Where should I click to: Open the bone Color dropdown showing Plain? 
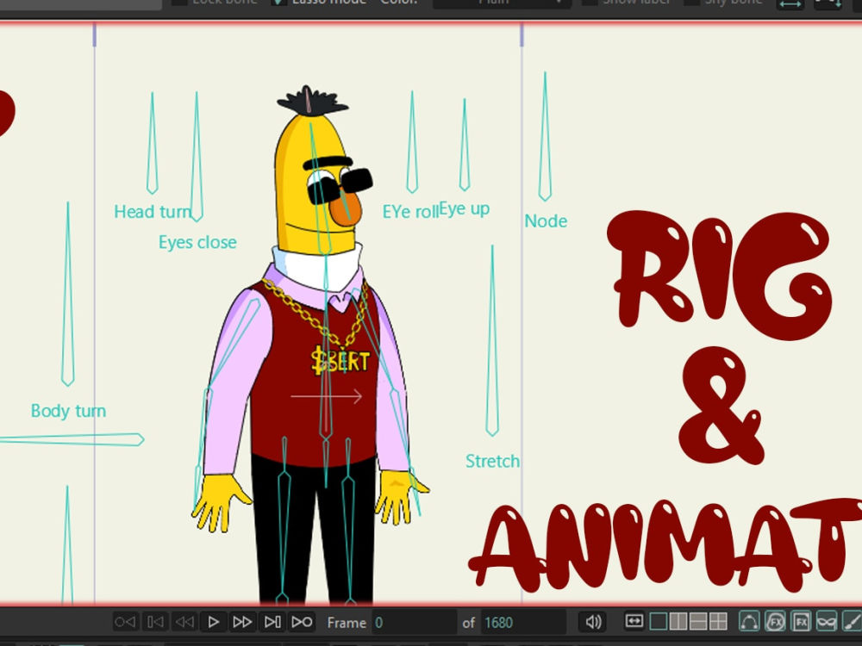(502, 3)
